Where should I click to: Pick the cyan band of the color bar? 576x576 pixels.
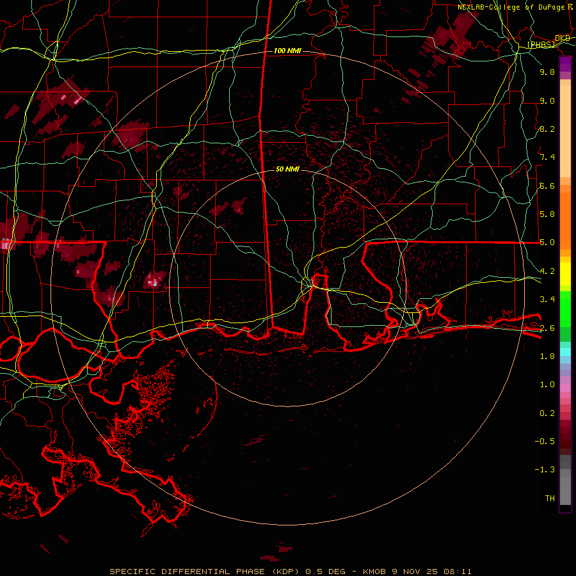click(x=565, y=351)
